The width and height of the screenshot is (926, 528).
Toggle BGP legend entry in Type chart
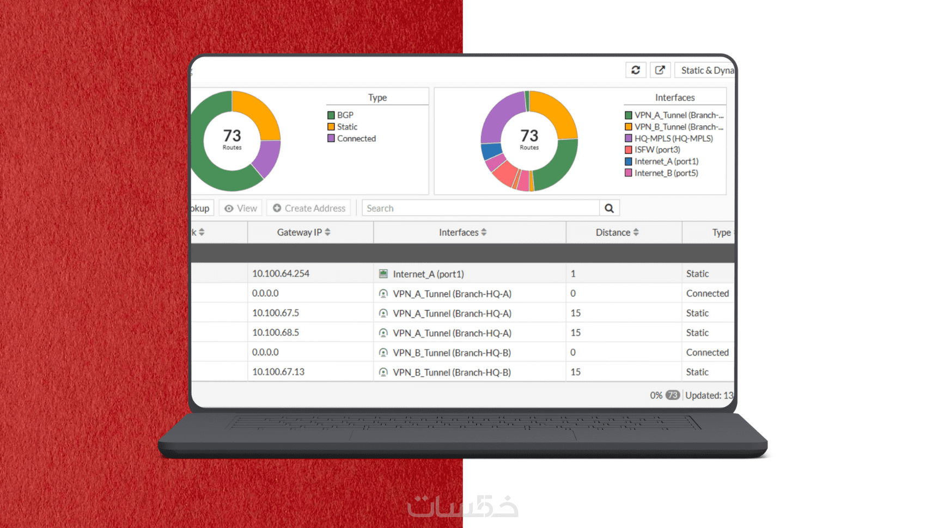340,115
